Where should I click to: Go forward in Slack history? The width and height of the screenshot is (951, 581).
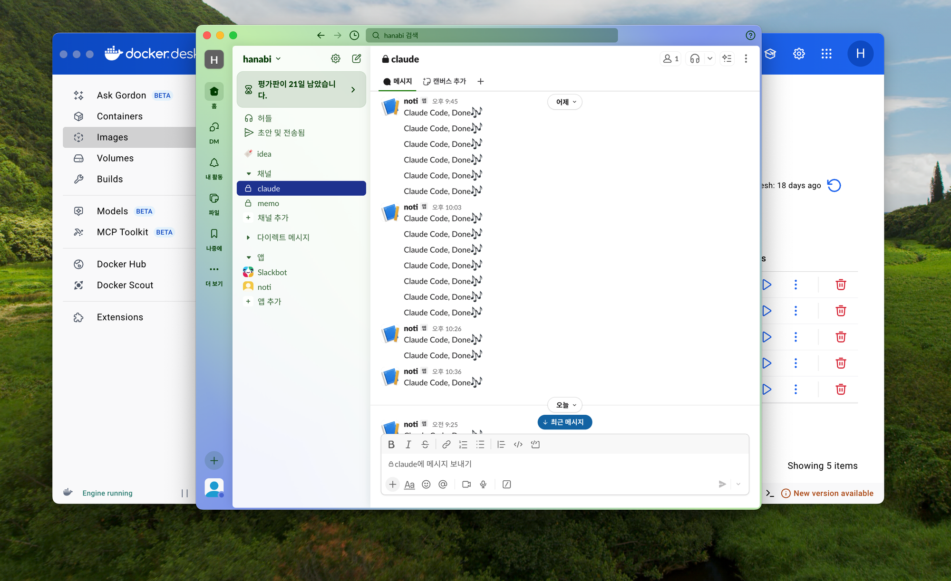[x=338, y=35]
